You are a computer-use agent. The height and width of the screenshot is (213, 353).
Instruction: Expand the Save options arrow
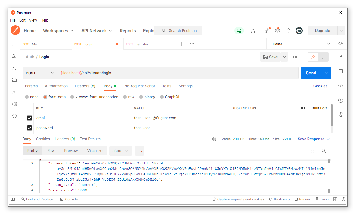point(284,57)
